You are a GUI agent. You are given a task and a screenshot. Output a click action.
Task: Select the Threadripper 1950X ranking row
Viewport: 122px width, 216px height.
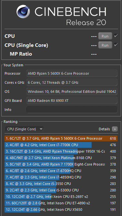click(x=61, y=151)
